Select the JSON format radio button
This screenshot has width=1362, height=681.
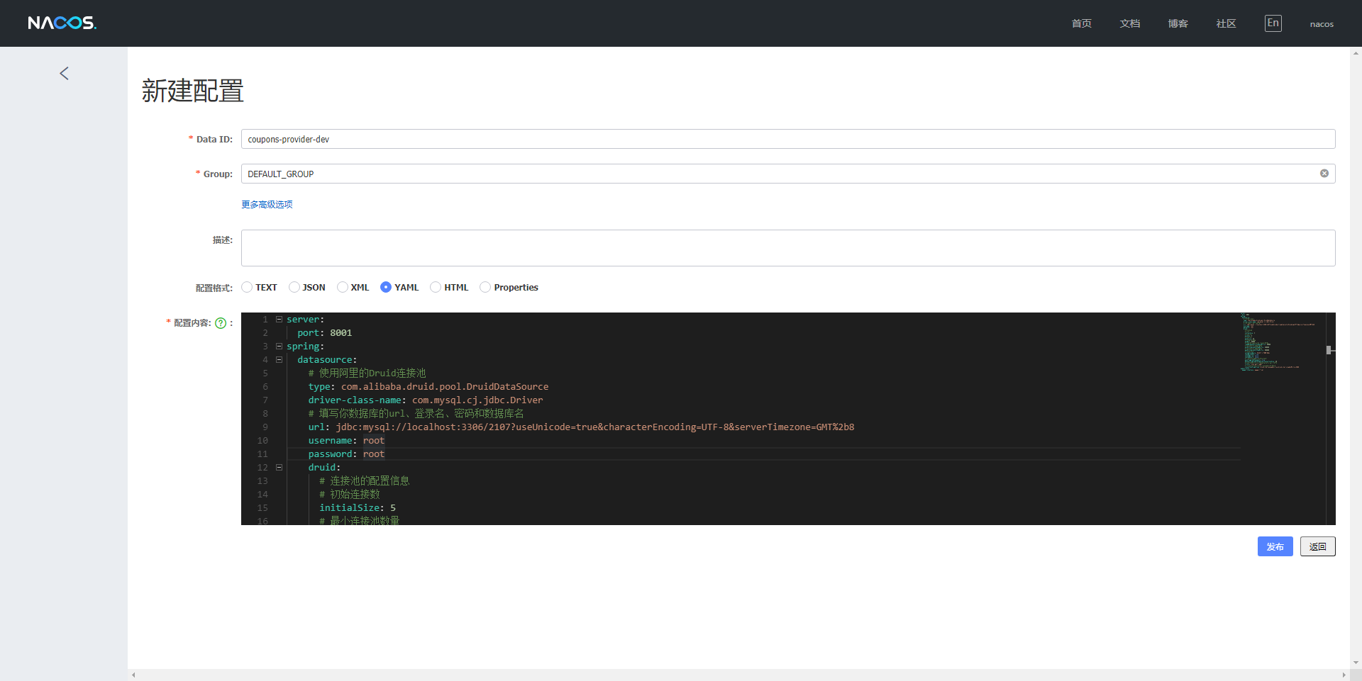click(x=294, y=287)
